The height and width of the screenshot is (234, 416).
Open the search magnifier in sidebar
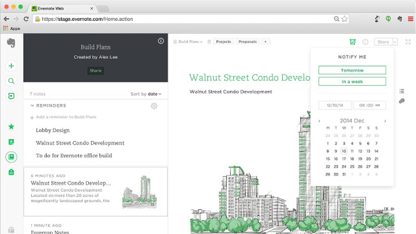pos(11,81)
